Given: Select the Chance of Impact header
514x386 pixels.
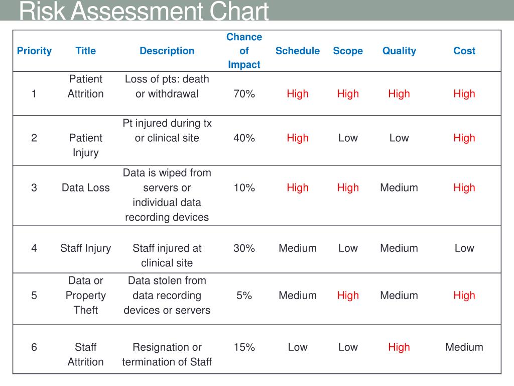Looking at the screenshot, I should (244, 51).
